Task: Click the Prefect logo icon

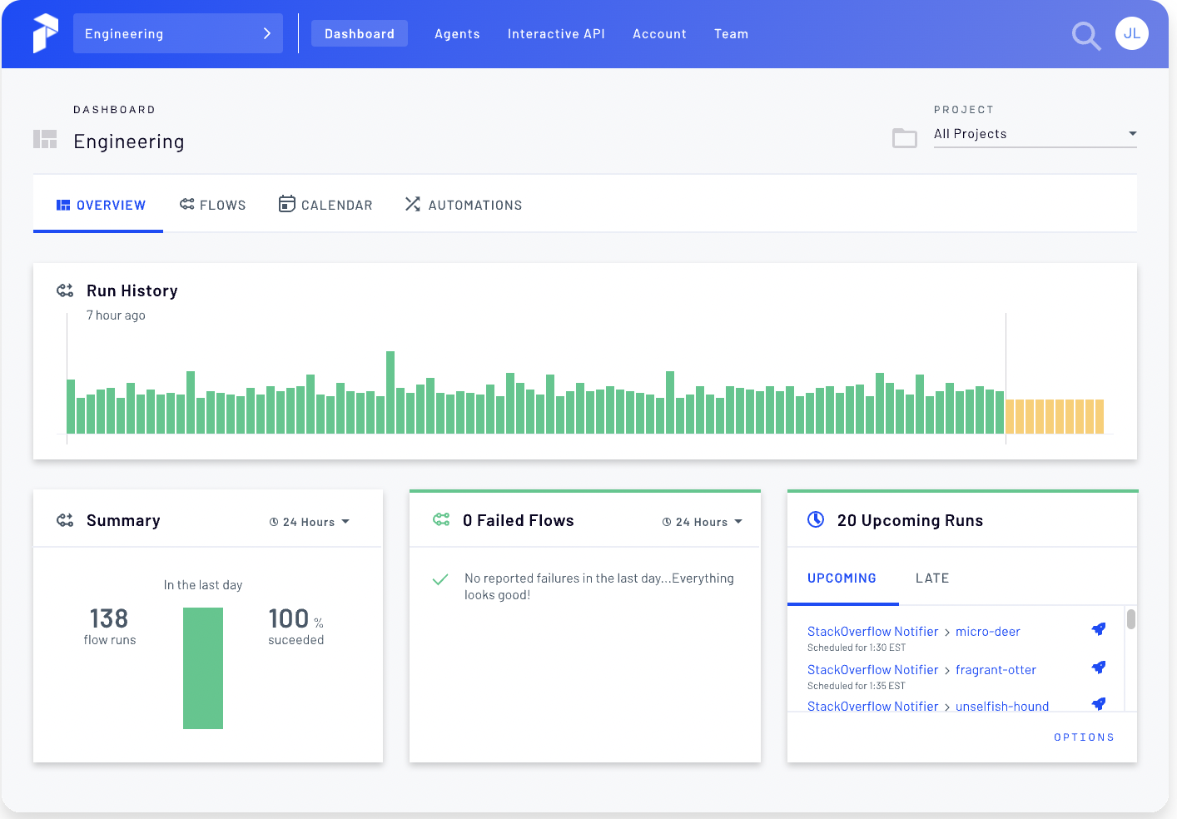Action: point(46,33)
